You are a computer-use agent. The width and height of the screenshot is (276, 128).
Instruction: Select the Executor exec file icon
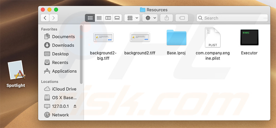tap(249, 37)
